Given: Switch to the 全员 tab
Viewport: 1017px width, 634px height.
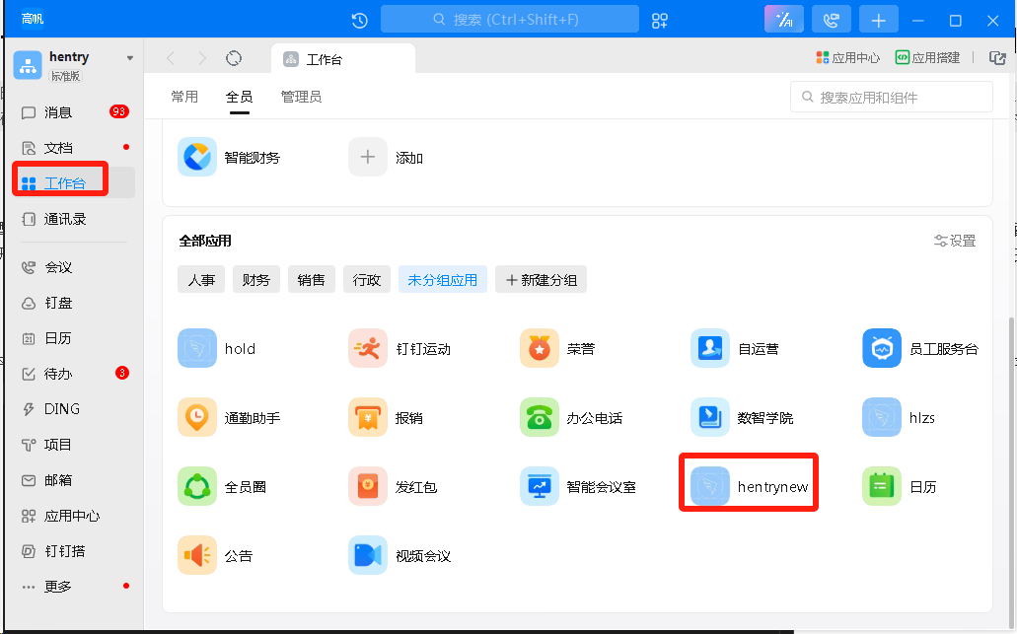Looking at the screenshot, I should (x=239, y=97).
